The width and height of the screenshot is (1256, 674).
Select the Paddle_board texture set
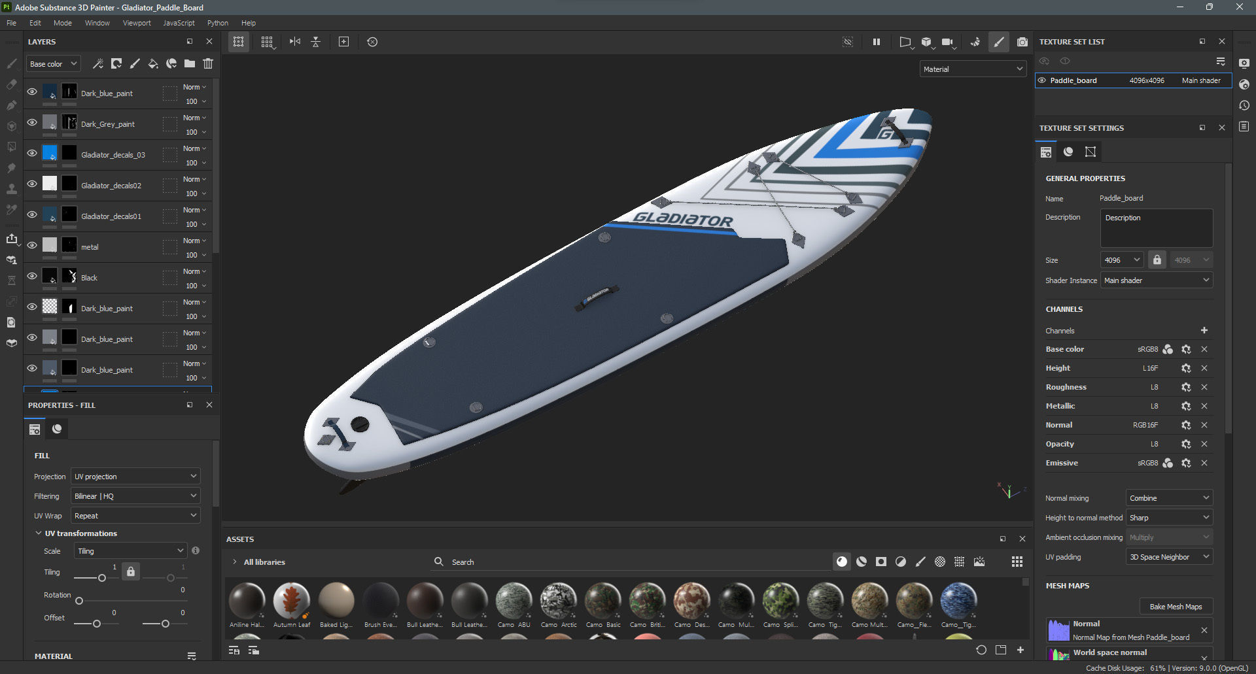click(x=1133, y=80)
